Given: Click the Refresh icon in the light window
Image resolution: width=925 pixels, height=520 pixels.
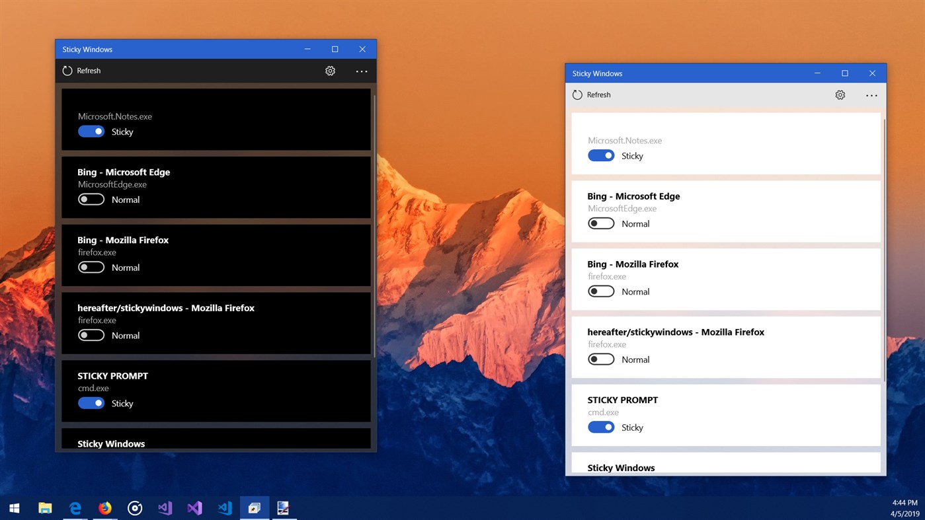Looking at the screenshot, I should (x=576, y=94).
